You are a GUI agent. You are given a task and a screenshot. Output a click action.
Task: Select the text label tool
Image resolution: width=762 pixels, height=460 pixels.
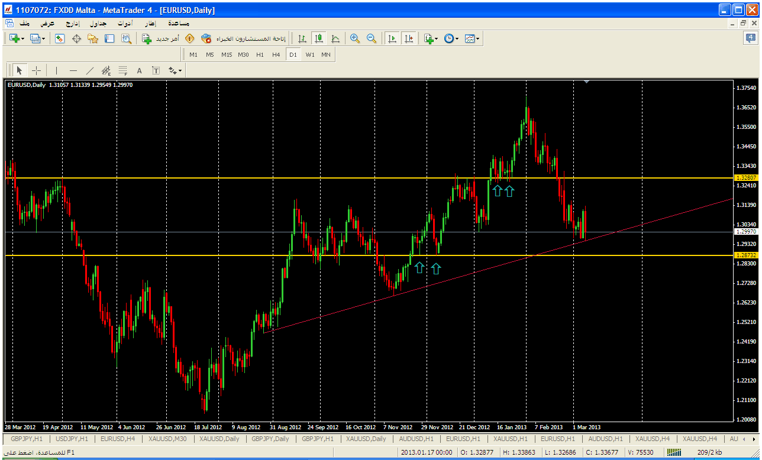[x=156, y=70]
